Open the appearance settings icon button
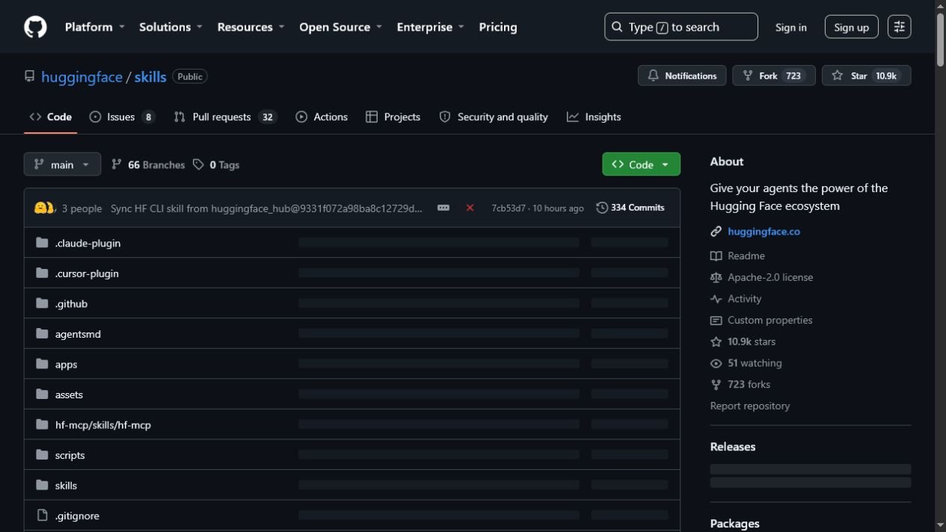 (899, 27)
